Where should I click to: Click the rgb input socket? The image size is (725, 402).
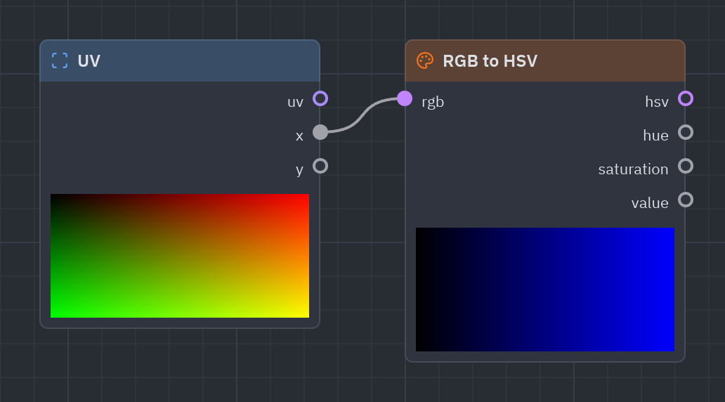(x=405, y=98)
